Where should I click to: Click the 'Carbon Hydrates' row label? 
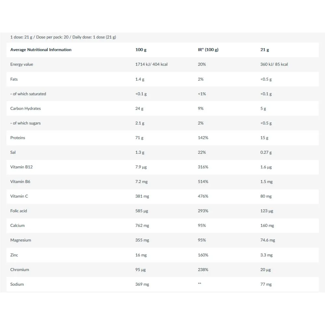(25, 109)
